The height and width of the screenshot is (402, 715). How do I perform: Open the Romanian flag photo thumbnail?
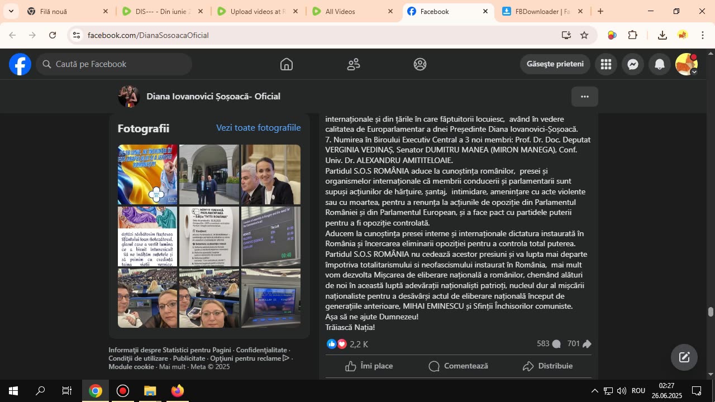tap(147, 175)
